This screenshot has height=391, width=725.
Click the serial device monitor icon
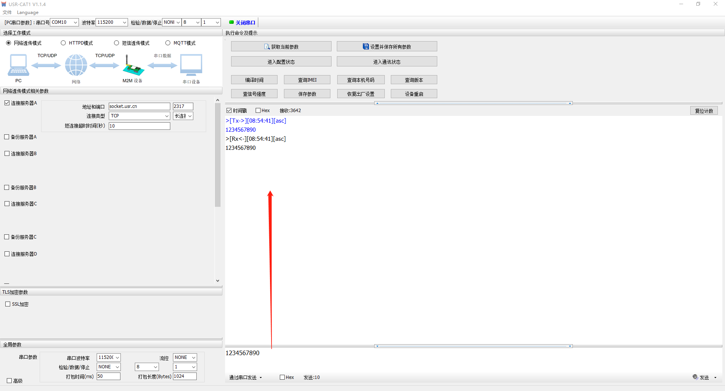point(191,65)
